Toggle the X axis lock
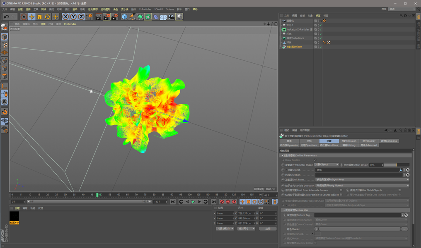Viewport: 421px width, 248px height. pyautogui.click(x=65, y=17)
